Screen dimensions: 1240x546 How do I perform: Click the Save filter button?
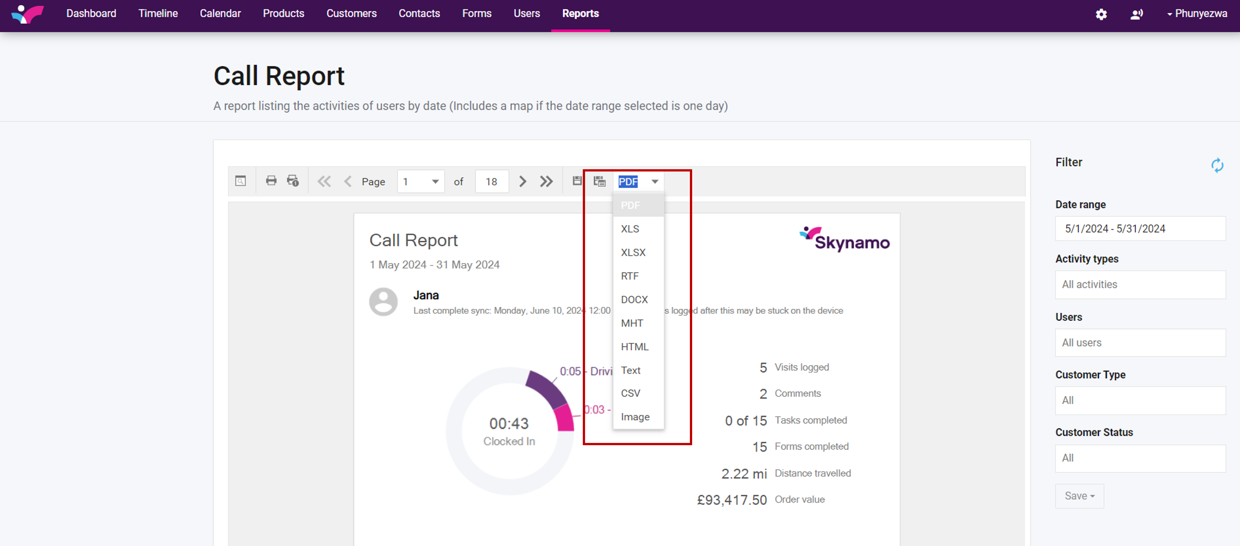click(x=1079, y=496)
